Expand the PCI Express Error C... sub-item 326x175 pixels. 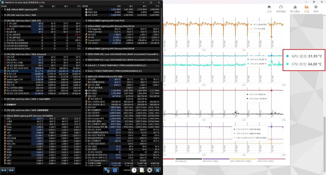(86, 161)
